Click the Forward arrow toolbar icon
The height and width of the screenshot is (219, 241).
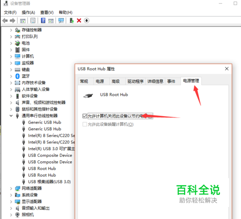(x=13, y=21)
